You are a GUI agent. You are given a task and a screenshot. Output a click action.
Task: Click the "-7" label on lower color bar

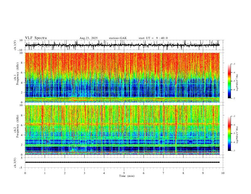point(234,151)
